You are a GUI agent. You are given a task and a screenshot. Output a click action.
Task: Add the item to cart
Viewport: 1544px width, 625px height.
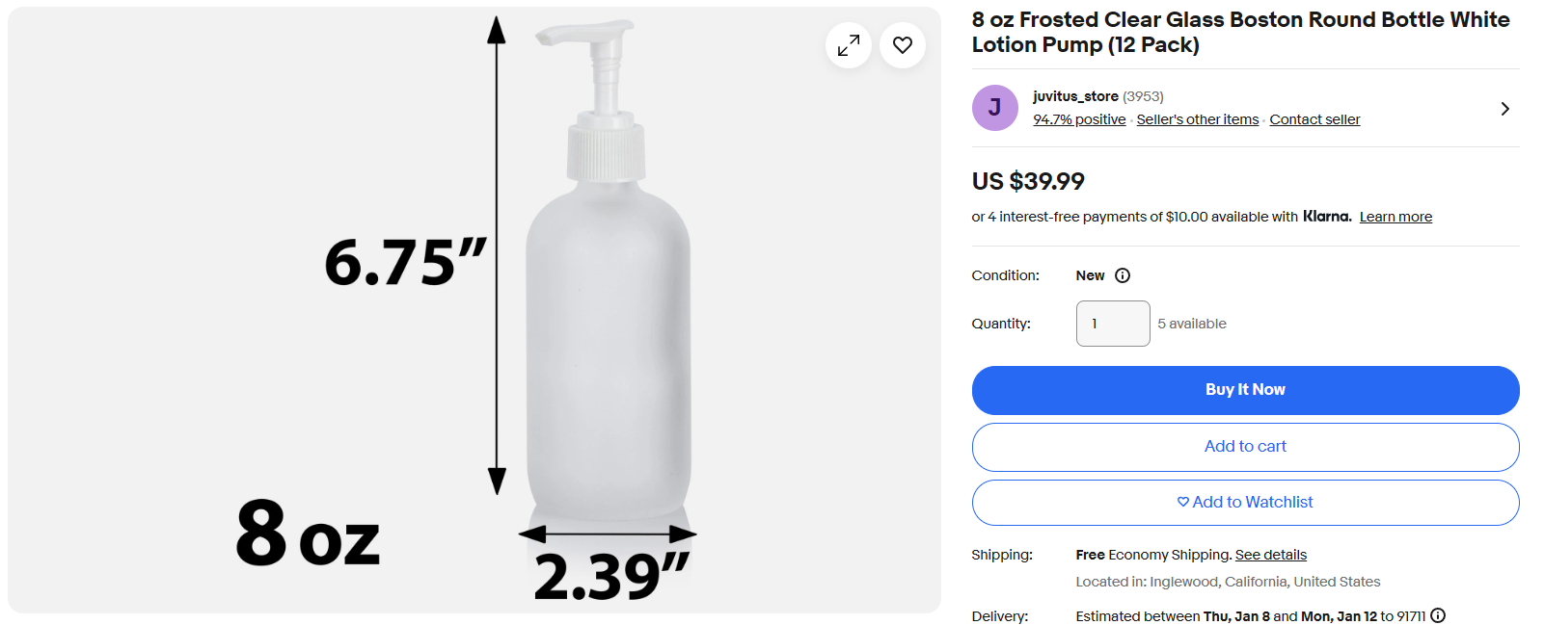(1245, 447)
